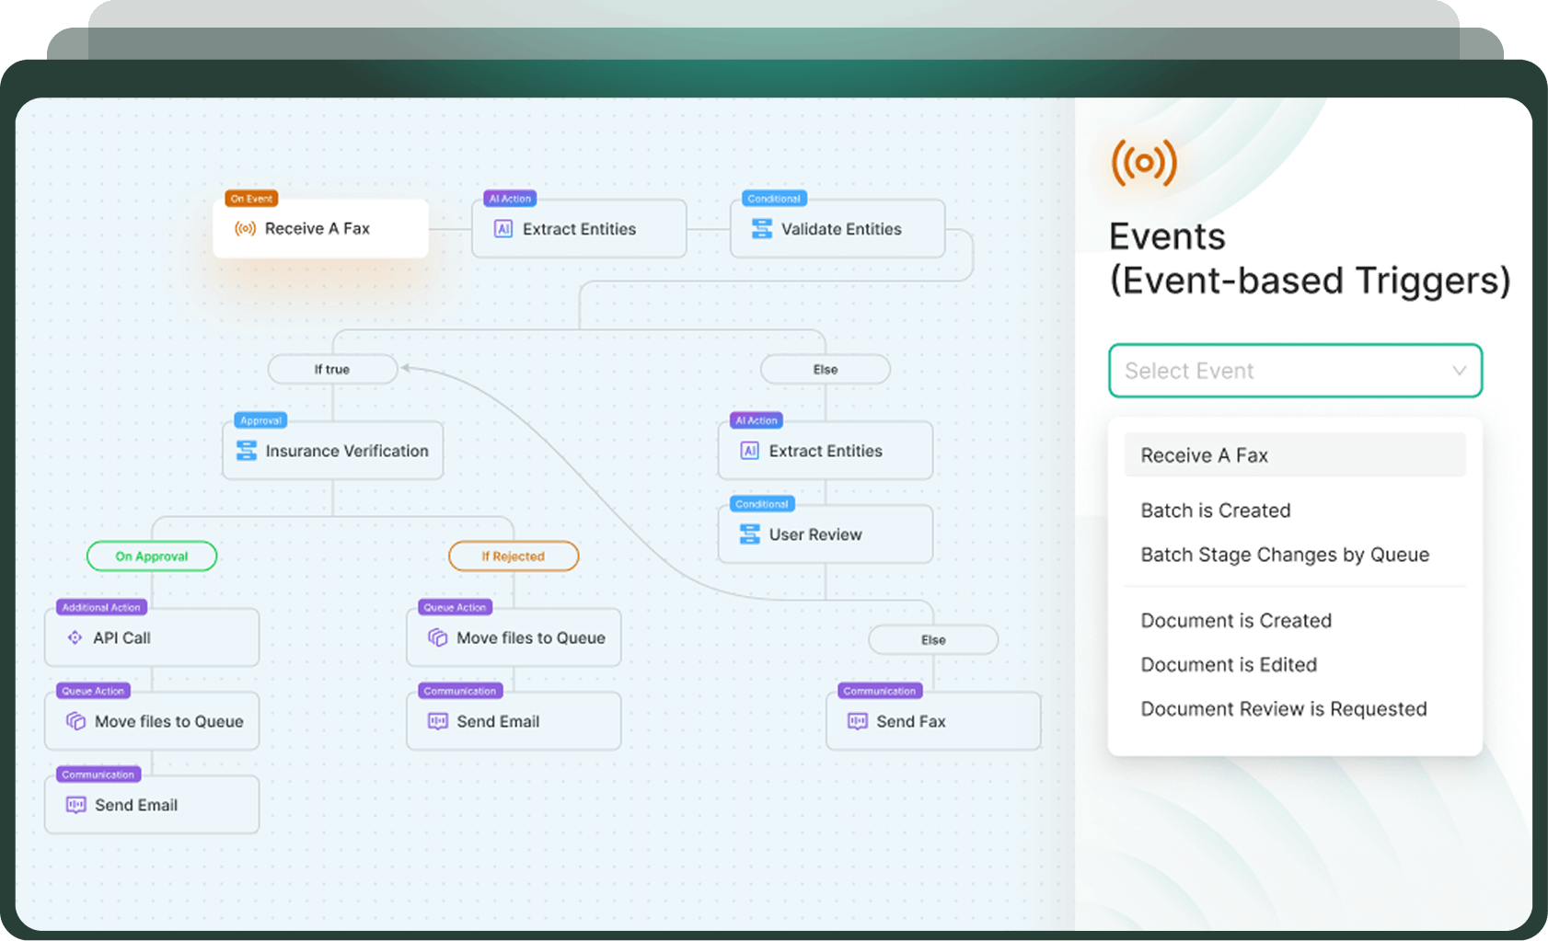Click the Insurance Verification node icon
This screenshot has height=941, width=1548.
point(247,451)
